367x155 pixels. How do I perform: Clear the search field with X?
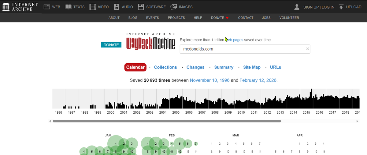[x=307, y=49]
